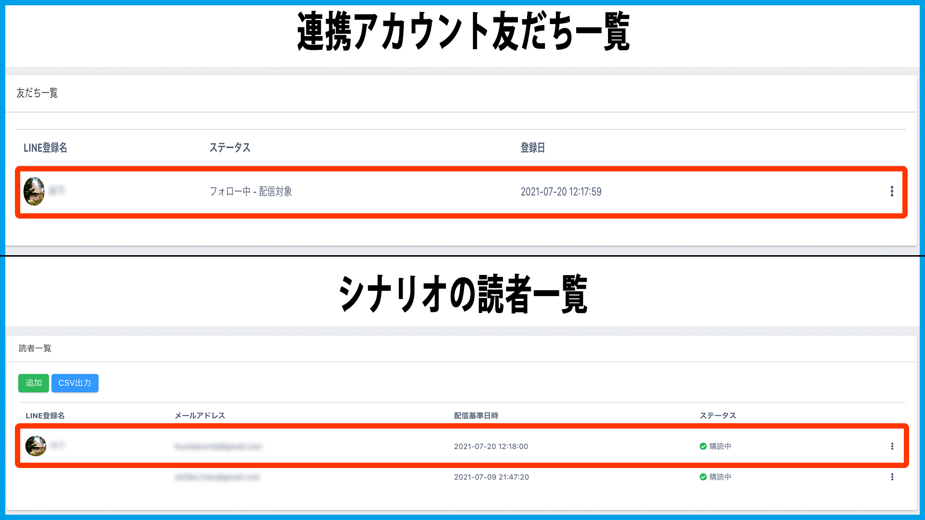The height and width of the screenshot is (520, 925).
Task: Click the friend avatar in the friends list
Action: pos(34,191)
